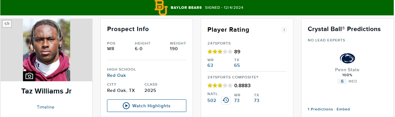The width and height of the screenshot is (395, 117).
Task: Open national composite rank 502
Action: coord(212,100)
